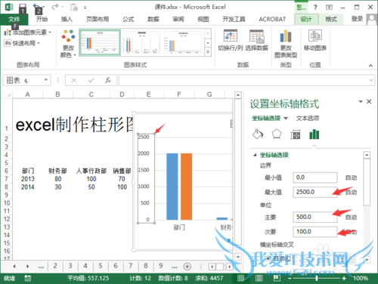This screenshot has width=378, height=284.
Task: Select the third chart style thumbnail
Action: [183, 42]
